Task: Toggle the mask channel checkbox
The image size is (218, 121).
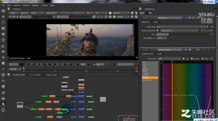Action: pyautogui.click(x=157, y=31)
